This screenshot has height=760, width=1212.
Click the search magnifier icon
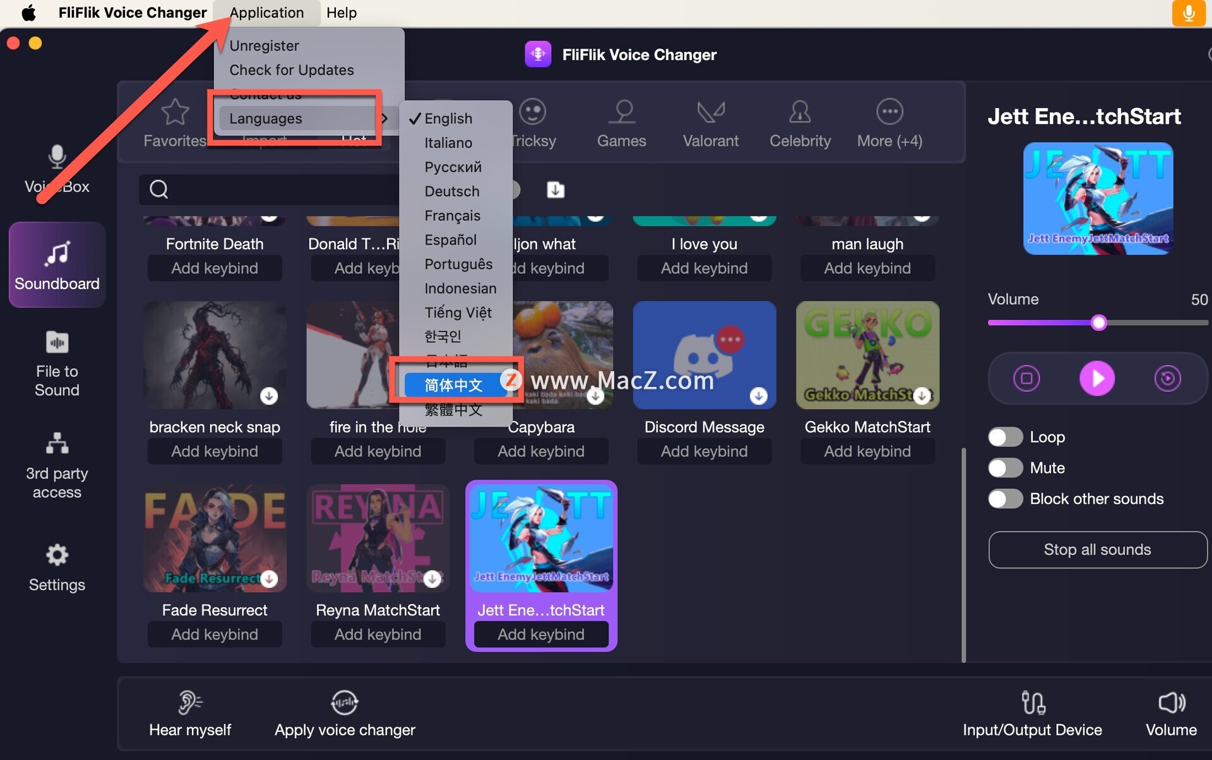click(x=159, y=189)
